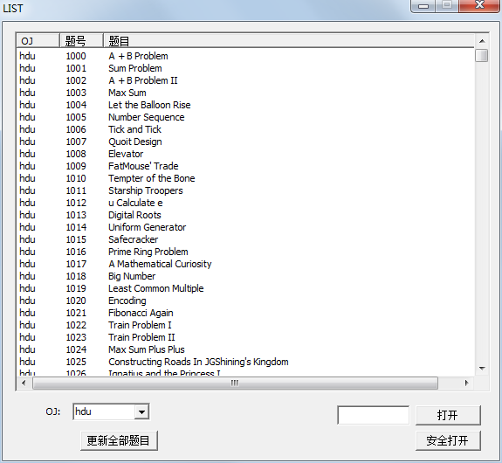Screen dimensions: 502x463
Task: Focus the problem number input field
Action: [373, 415]
